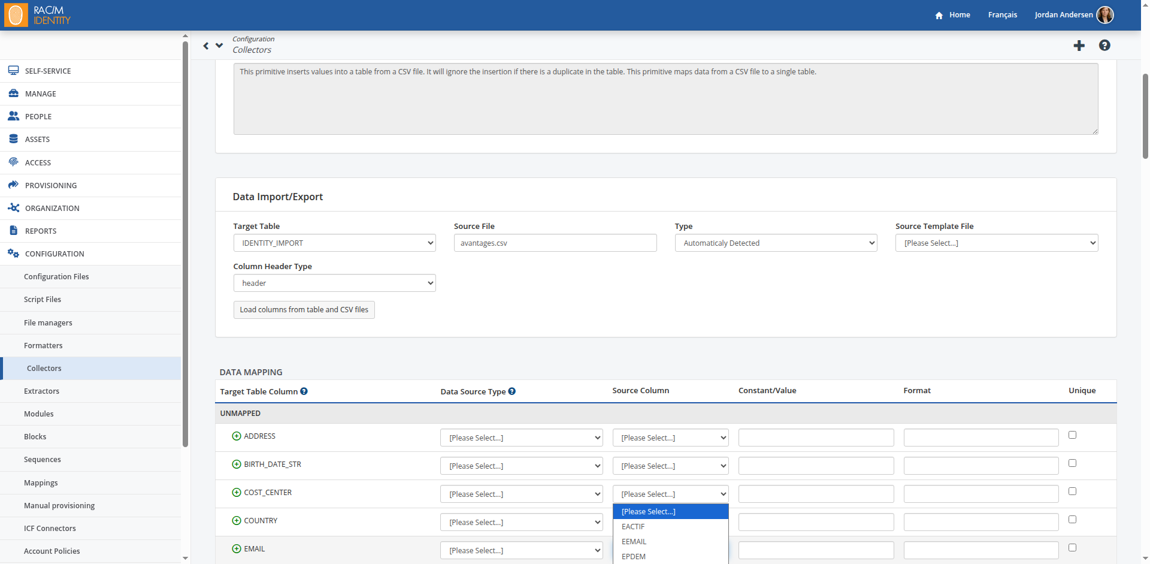Click the Configuration gears icon
The height and width of the screenshot is (564, 1150).
tap(13, 254)
